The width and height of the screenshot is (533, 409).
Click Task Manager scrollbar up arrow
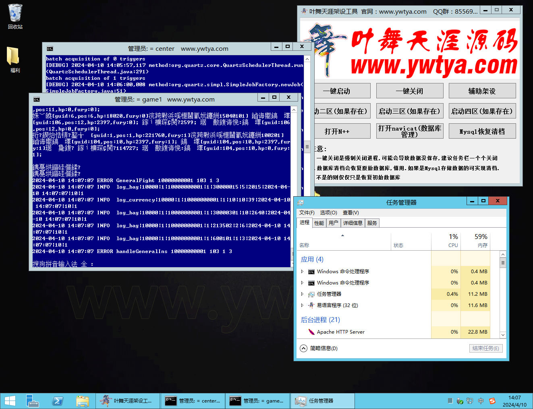point(503,254)
